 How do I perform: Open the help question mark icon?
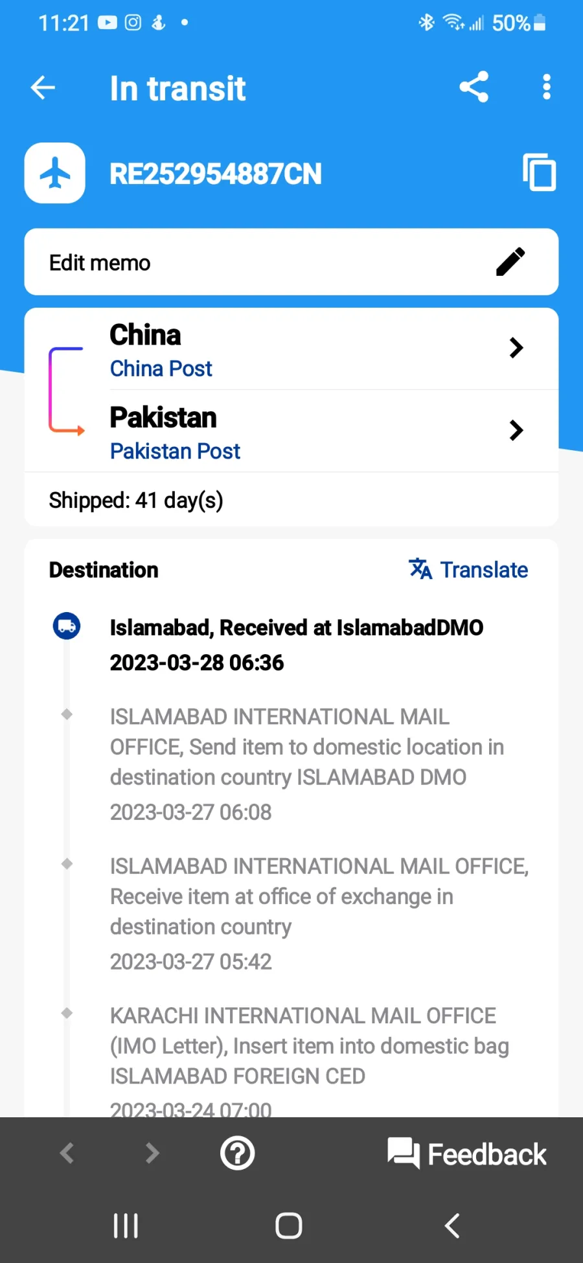[x=238, y=1154]
